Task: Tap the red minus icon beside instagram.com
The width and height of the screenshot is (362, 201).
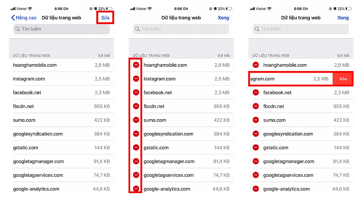Action: [x=136, y=79]
